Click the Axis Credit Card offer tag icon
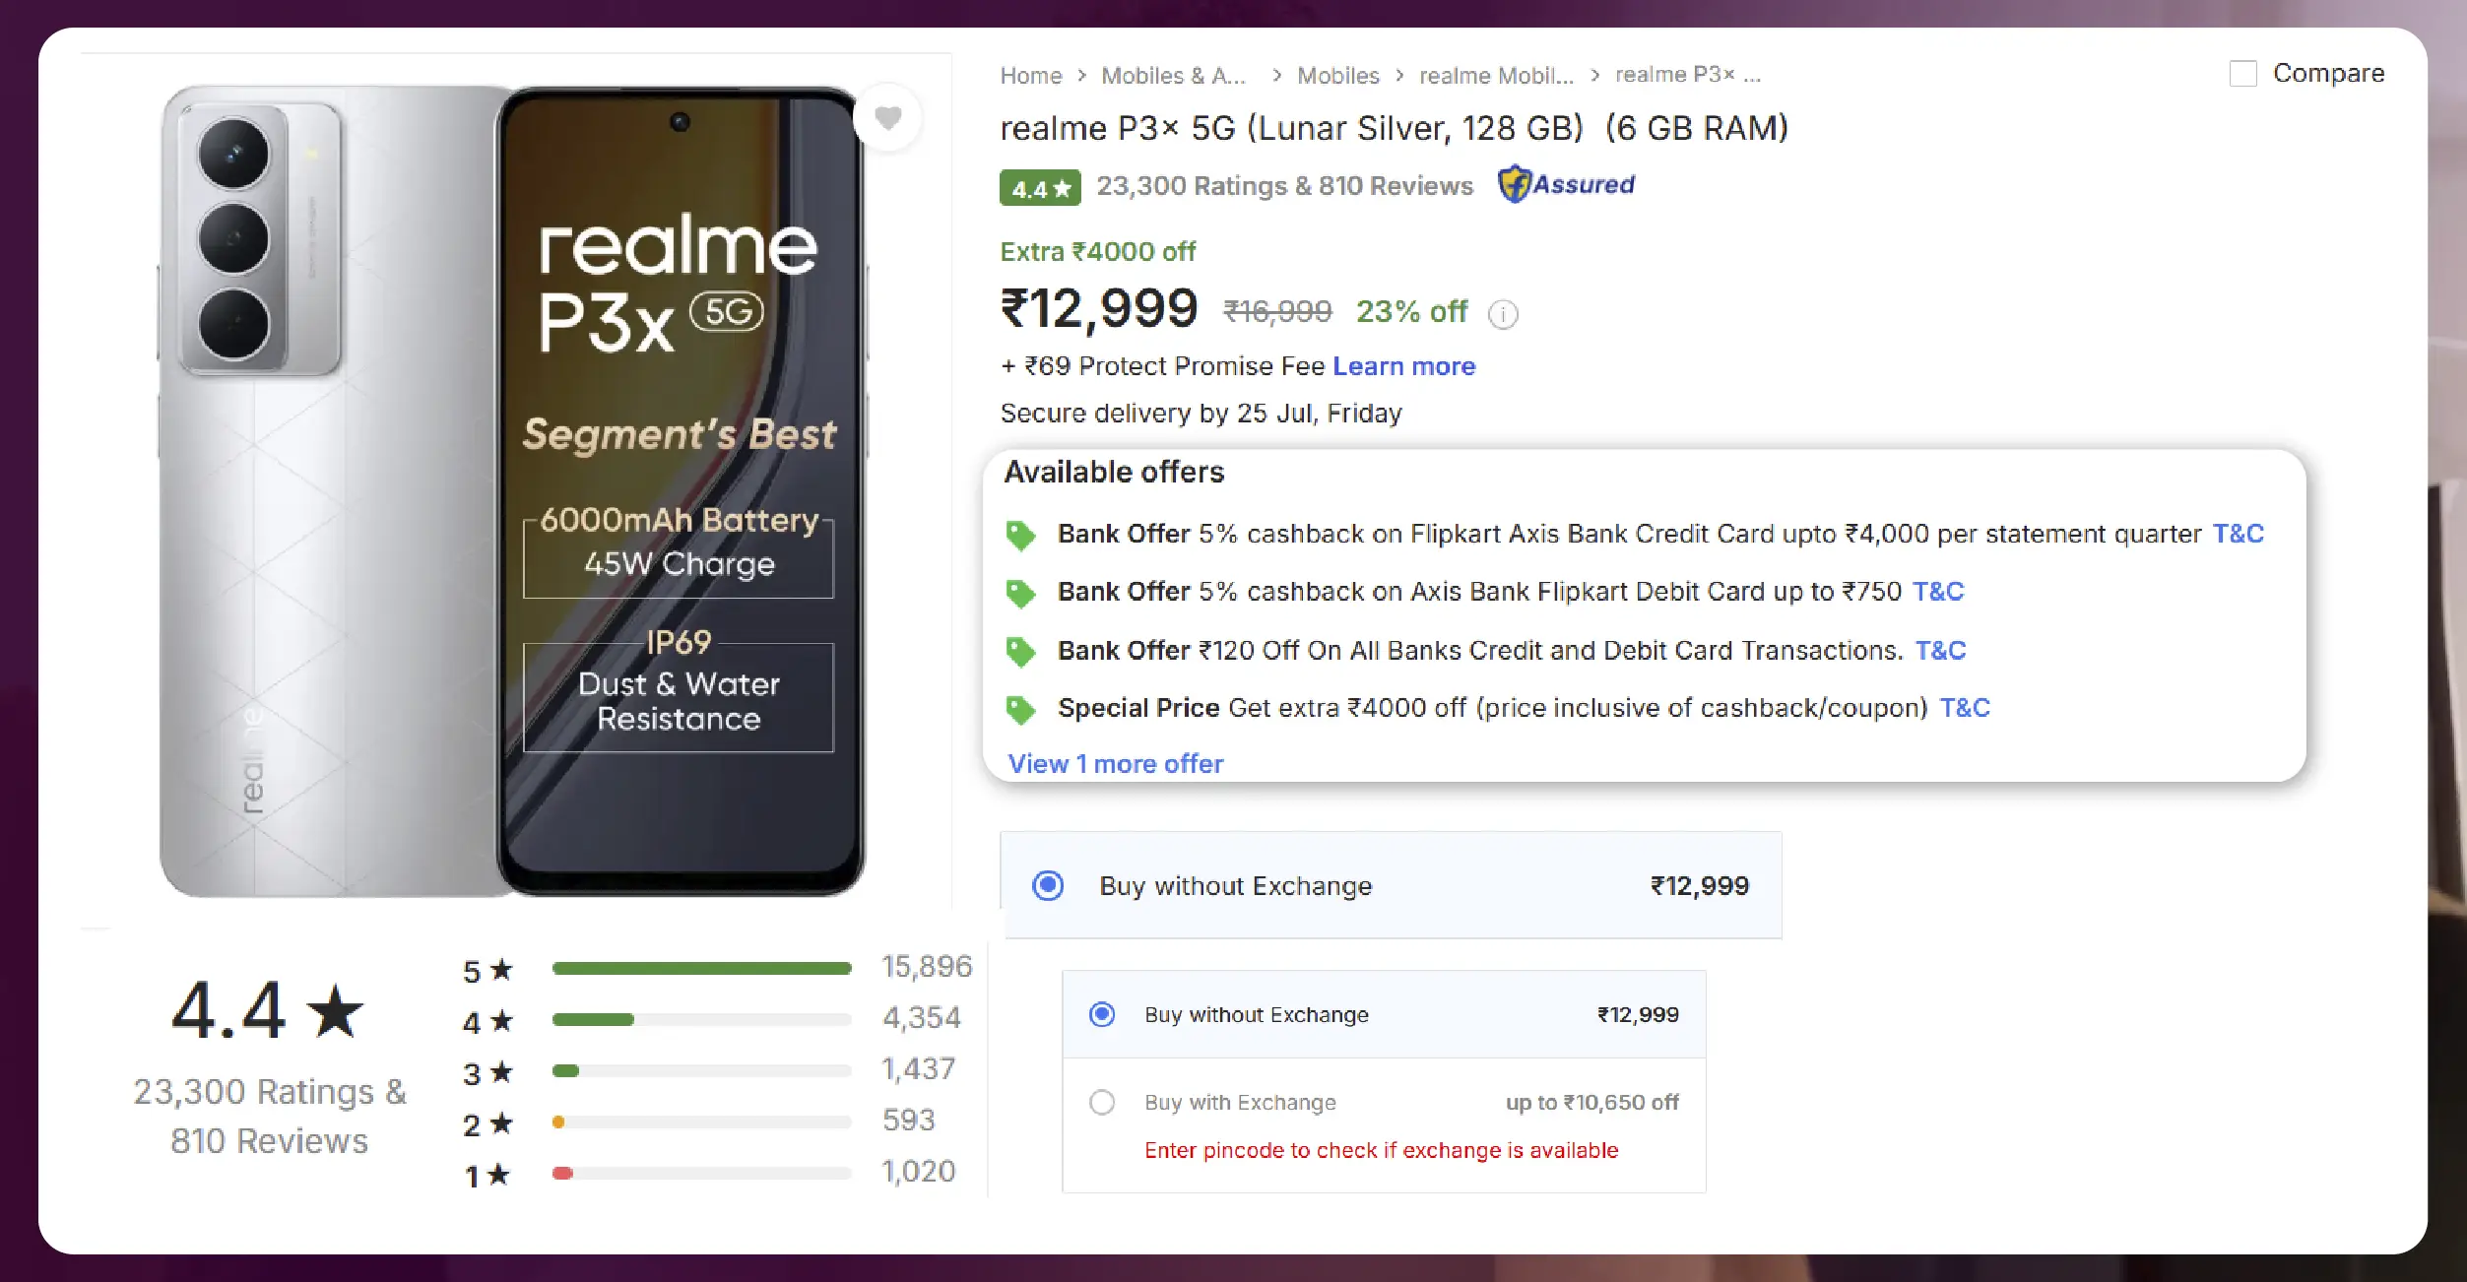 (1020, 535)
